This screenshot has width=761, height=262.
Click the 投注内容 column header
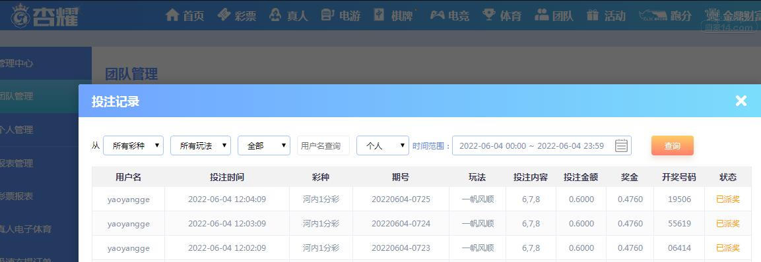pyautogui.click(x=531, y=177)
